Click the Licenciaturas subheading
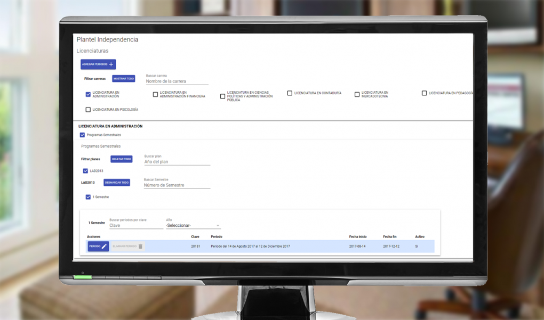544x320 pixels. (92, 51)
